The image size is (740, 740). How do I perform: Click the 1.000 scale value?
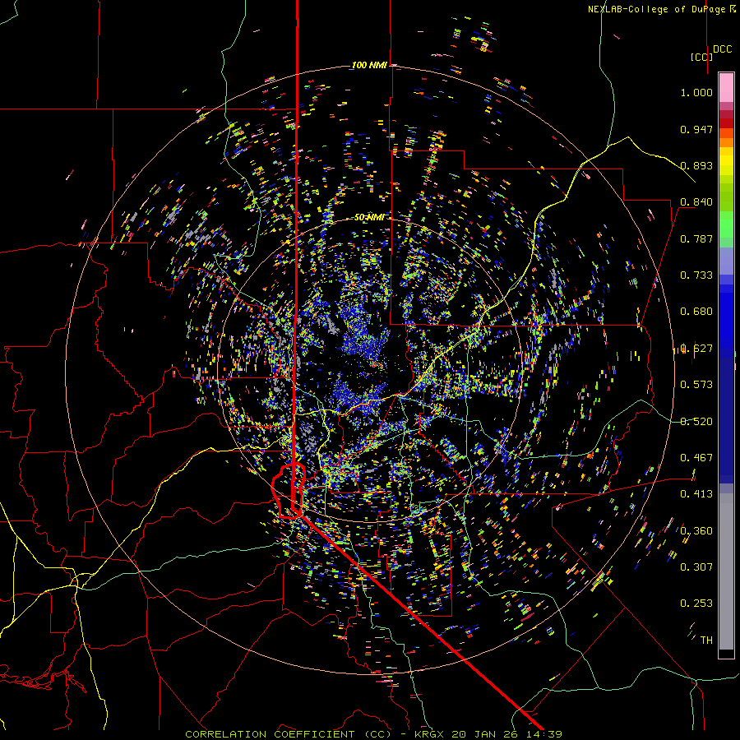point(696,92)
